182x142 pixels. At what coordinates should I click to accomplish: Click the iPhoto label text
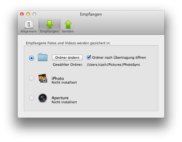point(58,78)
